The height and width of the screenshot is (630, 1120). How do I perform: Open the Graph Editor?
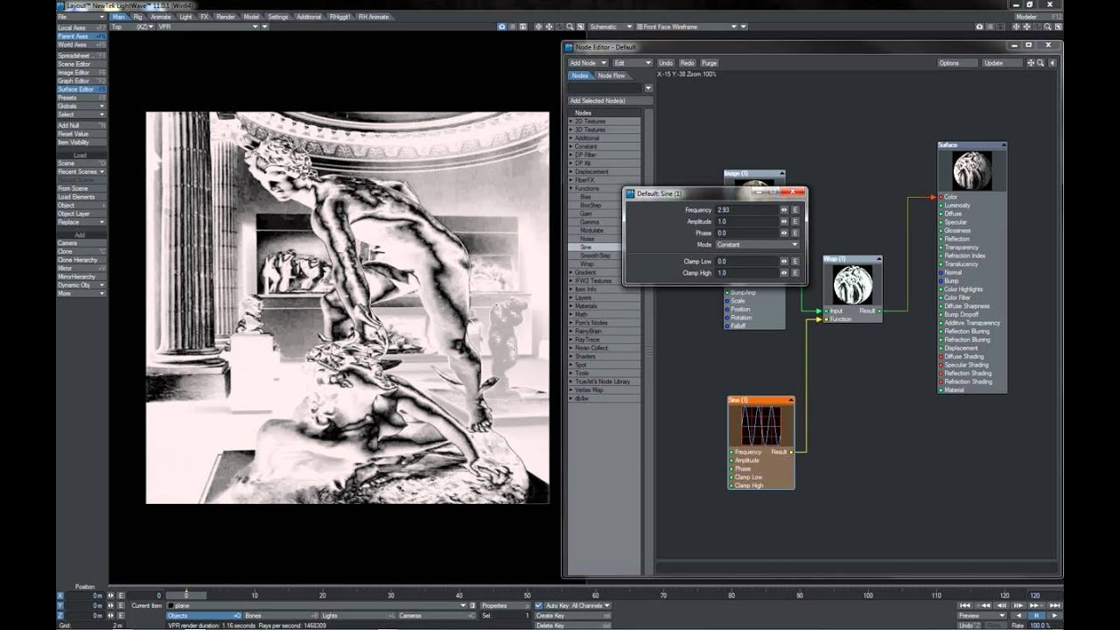point(81,80)
